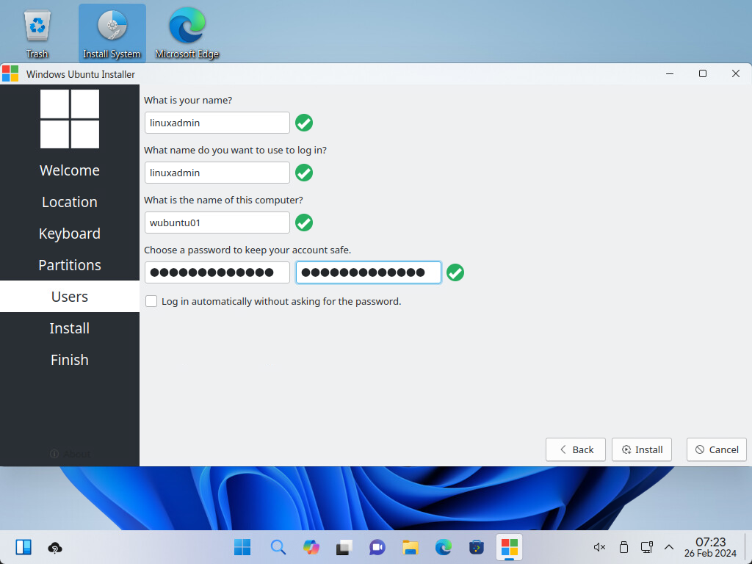Image resolution: width=752 pixels, height=564 pixels.
Task: Click the computer name field wubuntu01
Action: [217, 223]
